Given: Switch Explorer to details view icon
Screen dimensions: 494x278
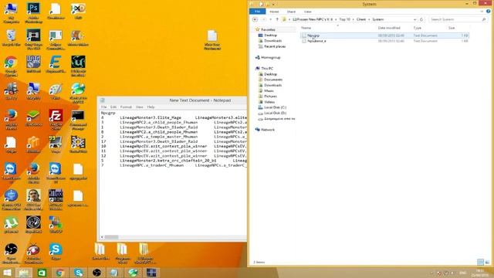Looking at the screenshot, I should [480, 262].
